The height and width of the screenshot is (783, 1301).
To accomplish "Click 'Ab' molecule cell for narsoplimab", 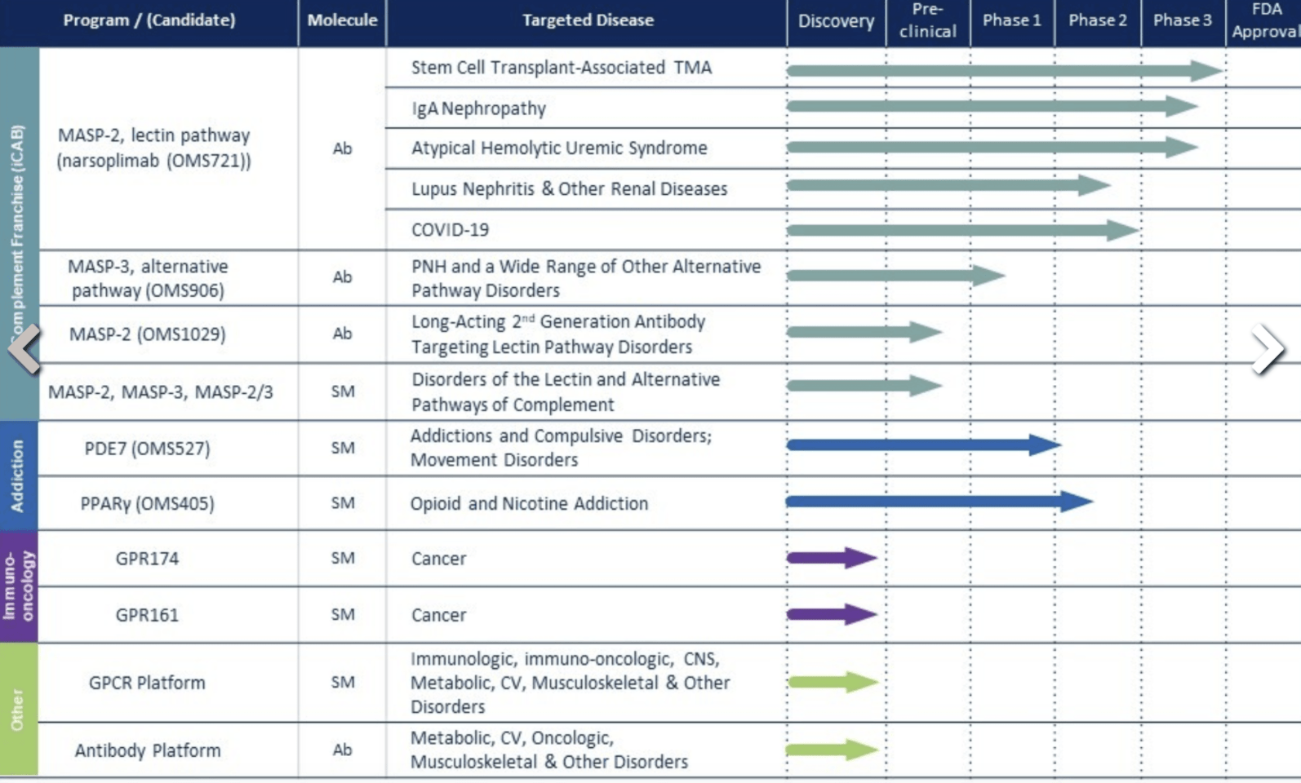I will coord(342,148).
